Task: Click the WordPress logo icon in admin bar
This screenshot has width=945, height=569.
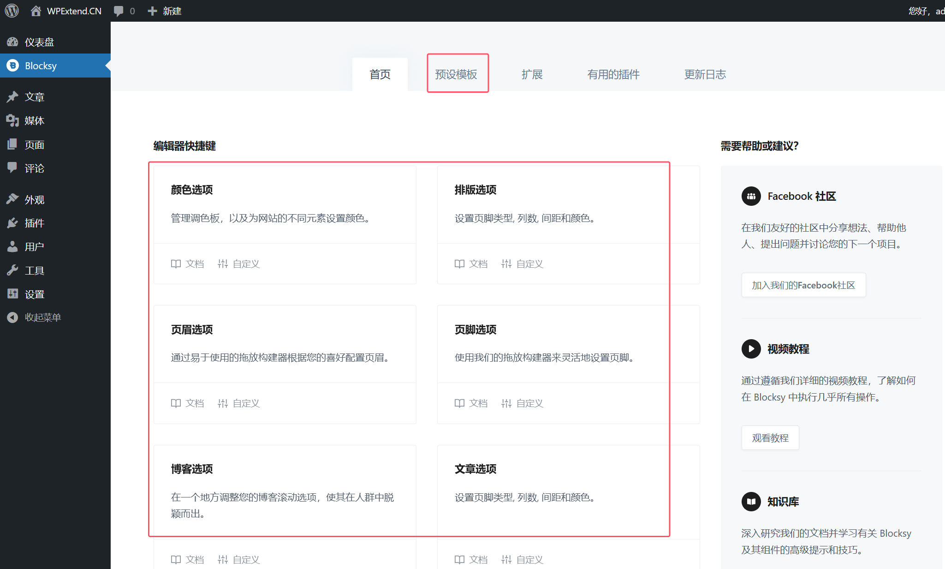Action: pos(12,11)
